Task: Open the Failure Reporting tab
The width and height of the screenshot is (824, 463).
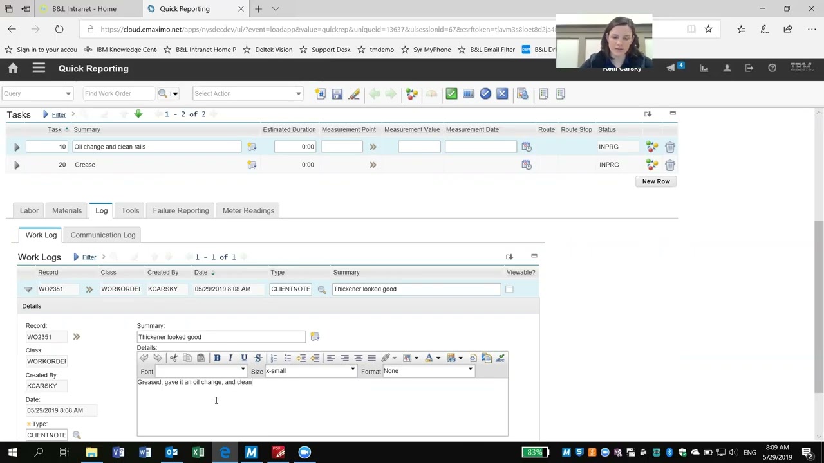Action: (x=181, y=210)
